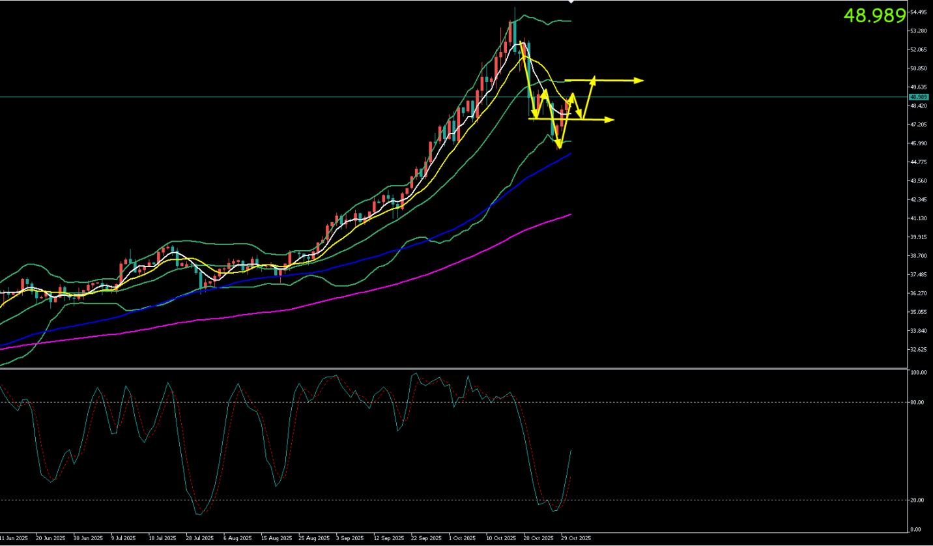The height and width of the screenshot is (546, 933).
Task: Click the right end of the upper green Bollinger band
Action: (x=570, y=22)
